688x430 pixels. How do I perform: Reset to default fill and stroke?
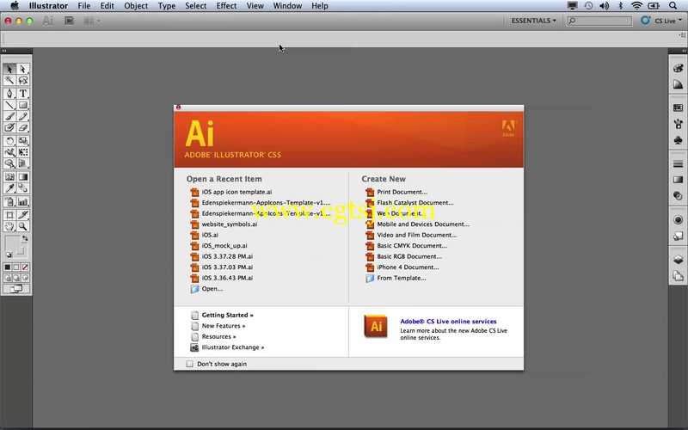pos(9,255)
